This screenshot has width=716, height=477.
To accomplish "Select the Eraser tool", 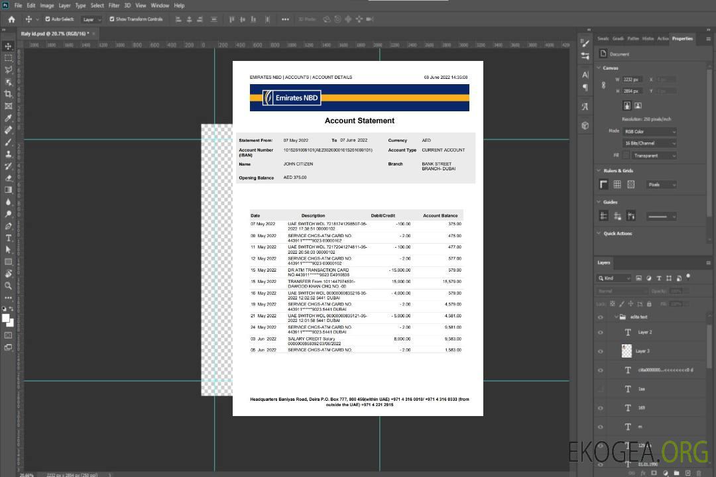I will [8, 178].
